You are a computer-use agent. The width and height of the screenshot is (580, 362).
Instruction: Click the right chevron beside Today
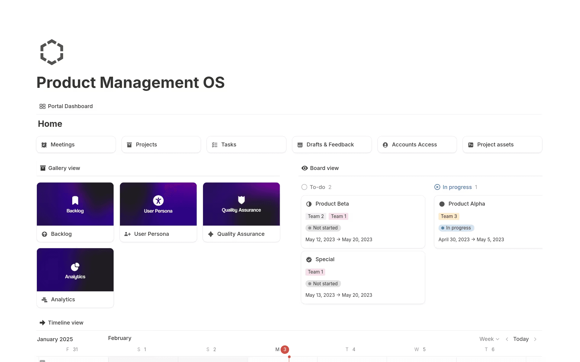(536, 339)
